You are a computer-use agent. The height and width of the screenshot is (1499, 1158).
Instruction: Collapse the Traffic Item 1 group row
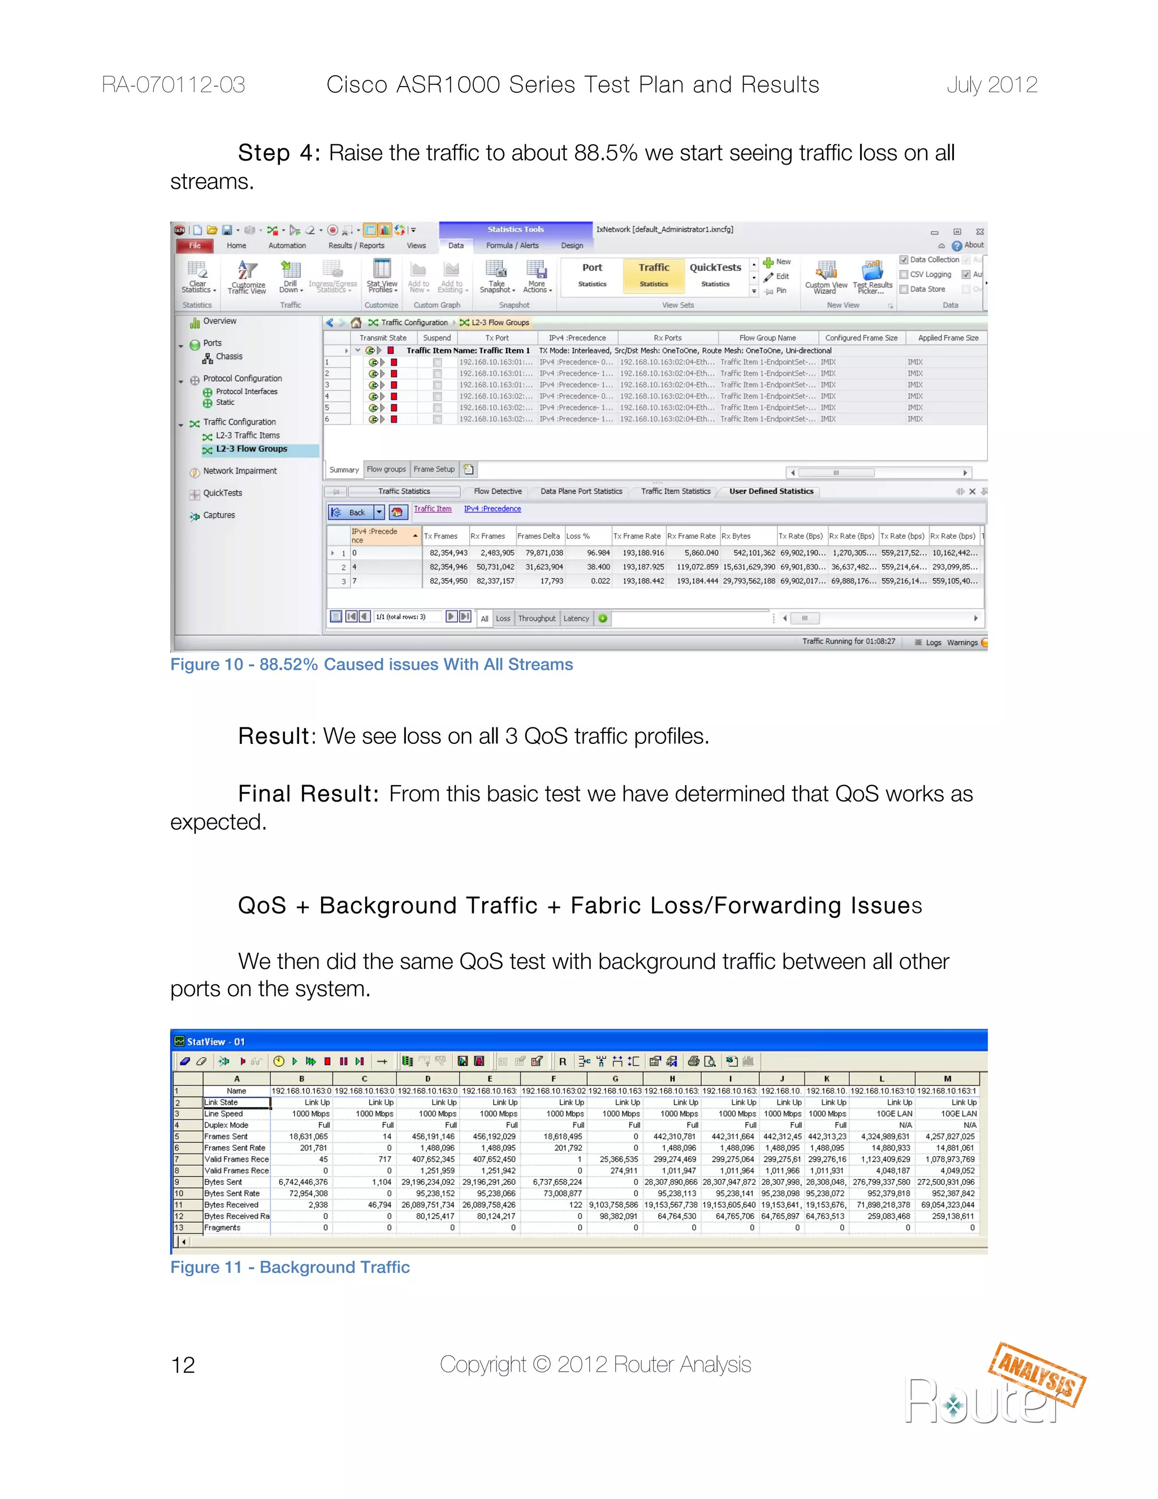358,351
